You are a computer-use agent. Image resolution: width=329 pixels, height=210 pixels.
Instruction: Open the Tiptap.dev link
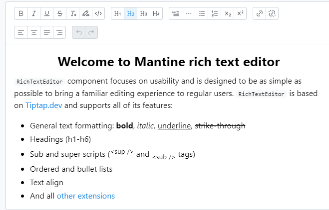[43, 105]
